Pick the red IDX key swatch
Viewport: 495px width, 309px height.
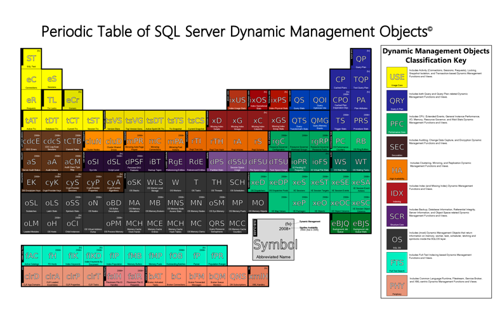397,193
